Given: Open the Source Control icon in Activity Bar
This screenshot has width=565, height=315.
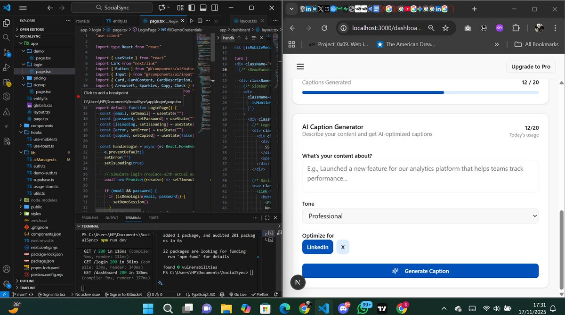Looking at the screenshot, I should pyautogui.click(x=7, y=53).
